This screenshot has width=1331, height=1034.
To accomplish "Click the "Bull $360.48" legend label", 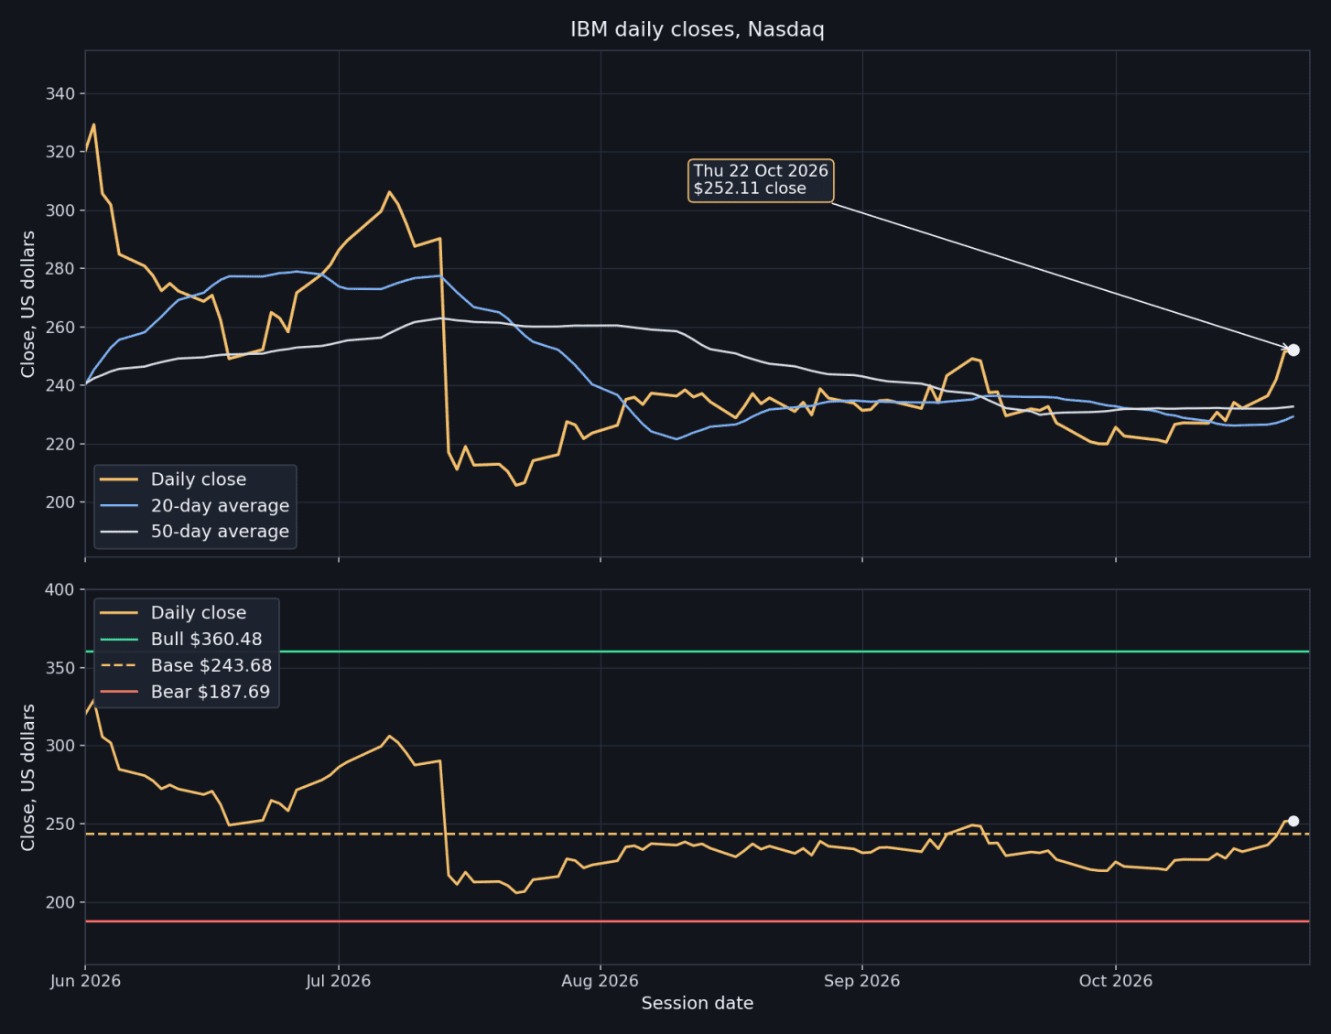I will tap(207, 640).
